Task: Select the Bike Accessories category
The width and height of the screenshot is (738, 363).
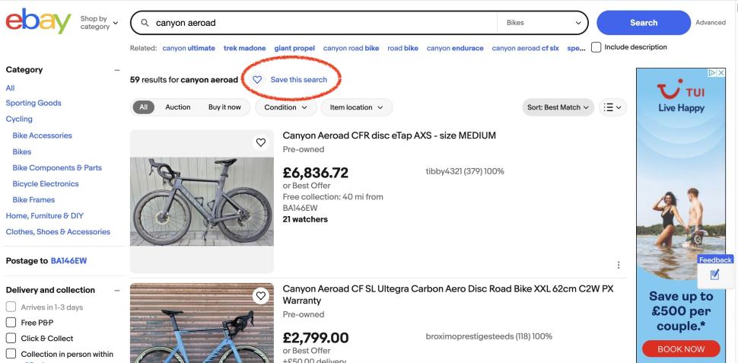Action: click(x=43, y=135)
